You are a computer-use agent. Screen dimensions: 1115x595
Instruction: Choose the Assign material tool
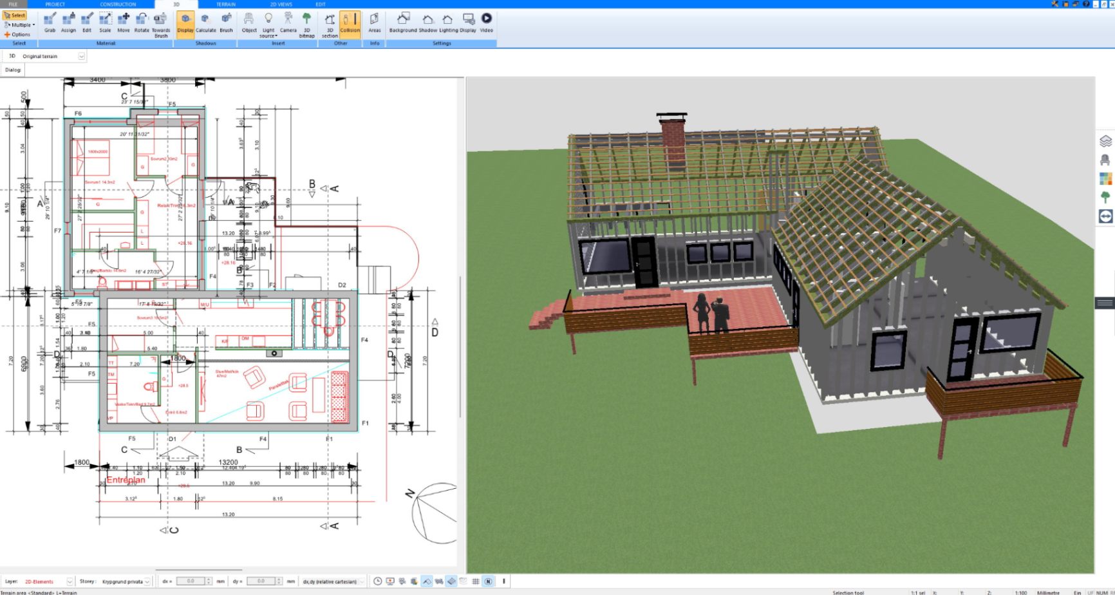pyautogui.click(x=68, y=23)
